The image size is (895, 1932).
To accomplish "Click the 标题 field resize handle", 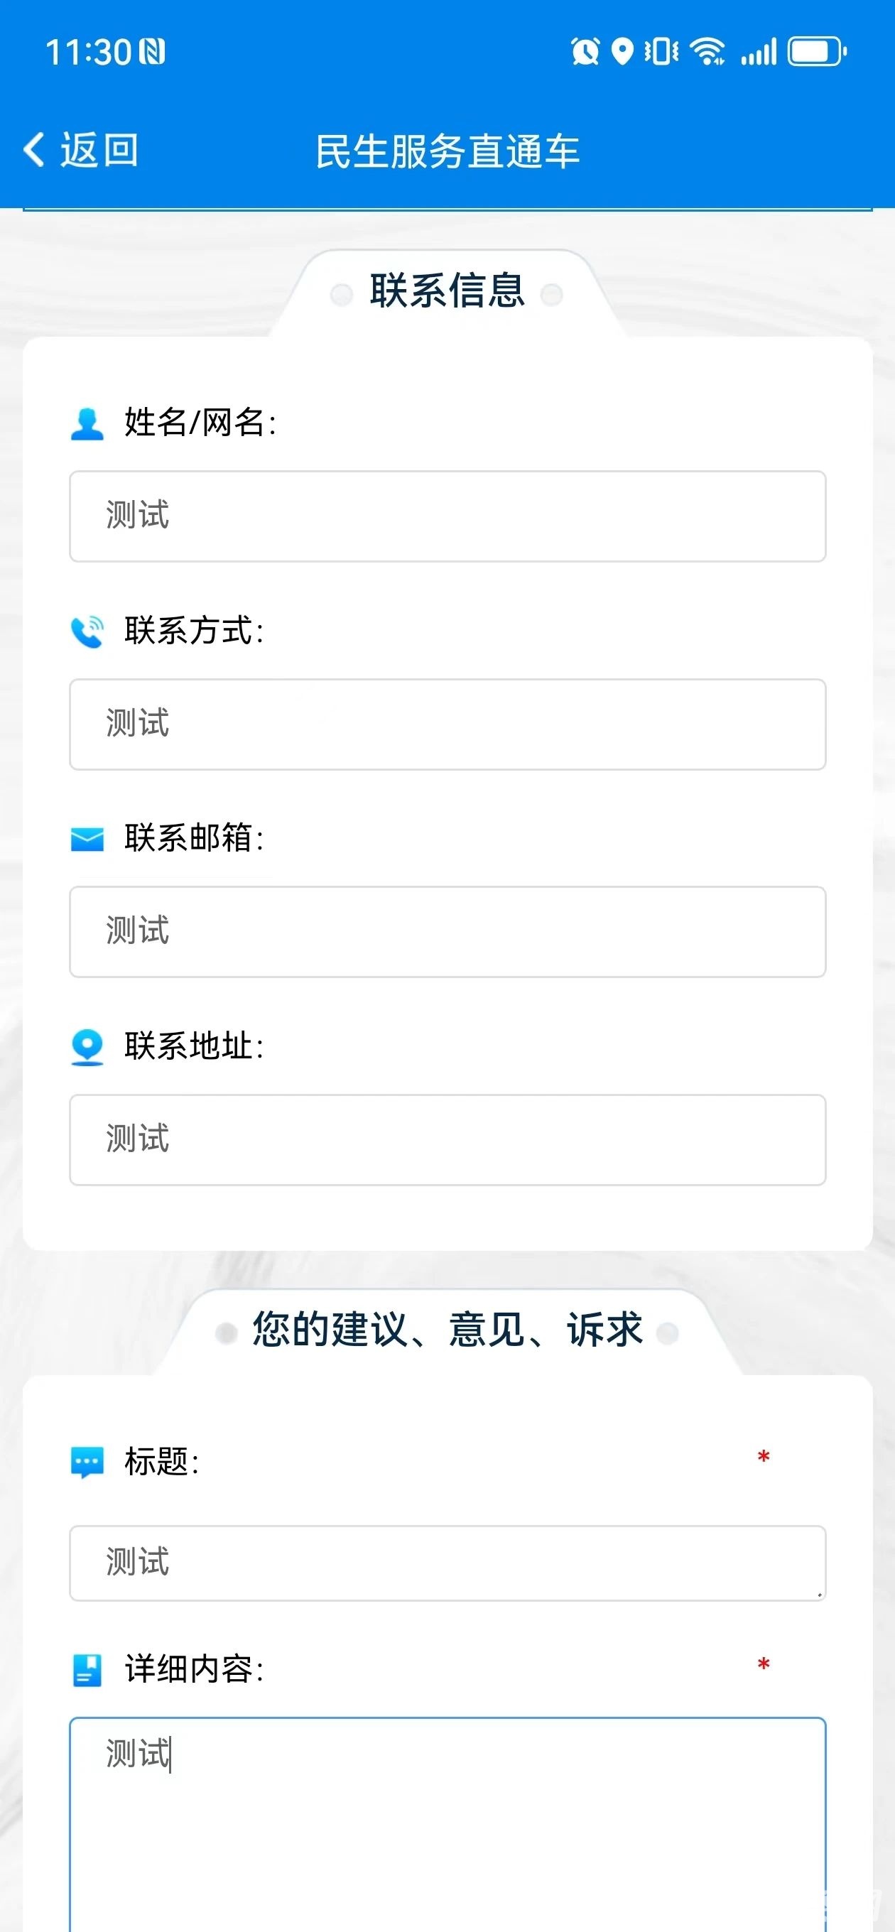I will pyautogui.click(x=819, y=1595).
